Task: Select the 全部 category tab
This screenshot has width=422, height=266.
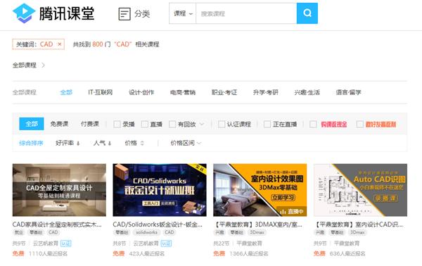Action: point(66,92)
